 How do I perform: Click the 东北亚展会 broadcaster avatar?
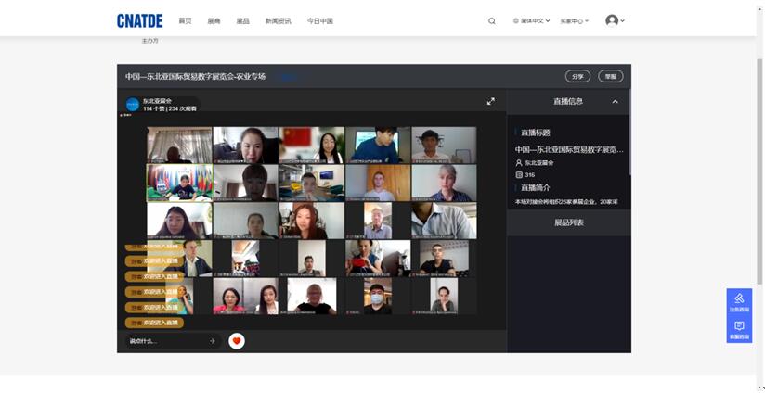click(x=133, y=104)
